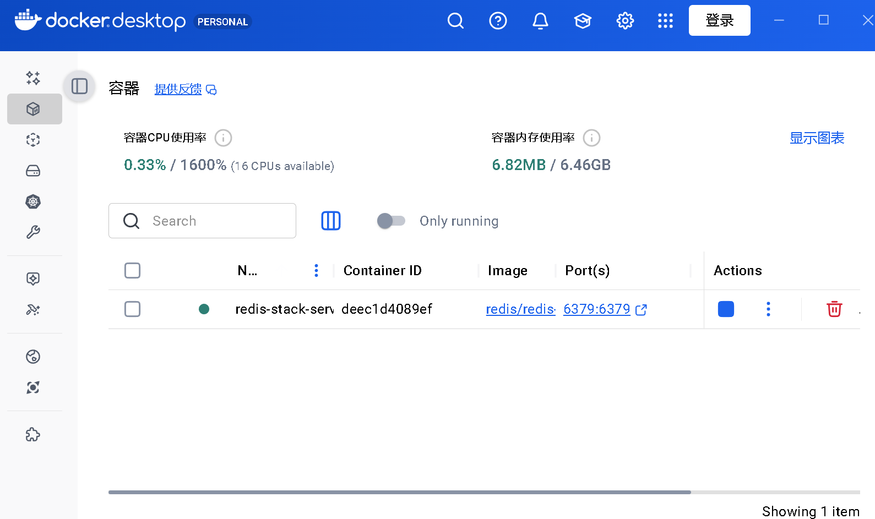875x519 pixels.
Task: Open the header search magnifier
Action: [x=455, y=21]
